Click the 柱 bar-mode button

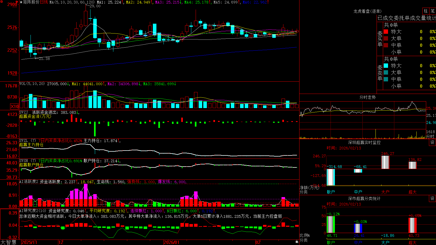tap(426, 11)
